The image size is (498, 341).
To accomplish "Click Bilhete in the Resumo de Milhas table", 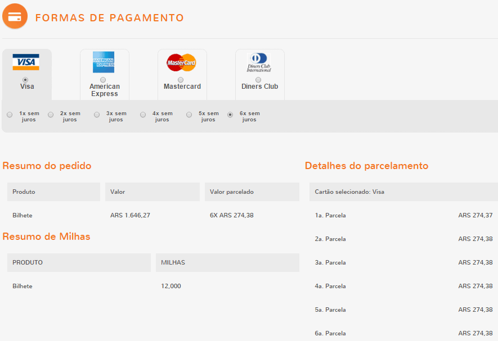I will pos(23,286).
